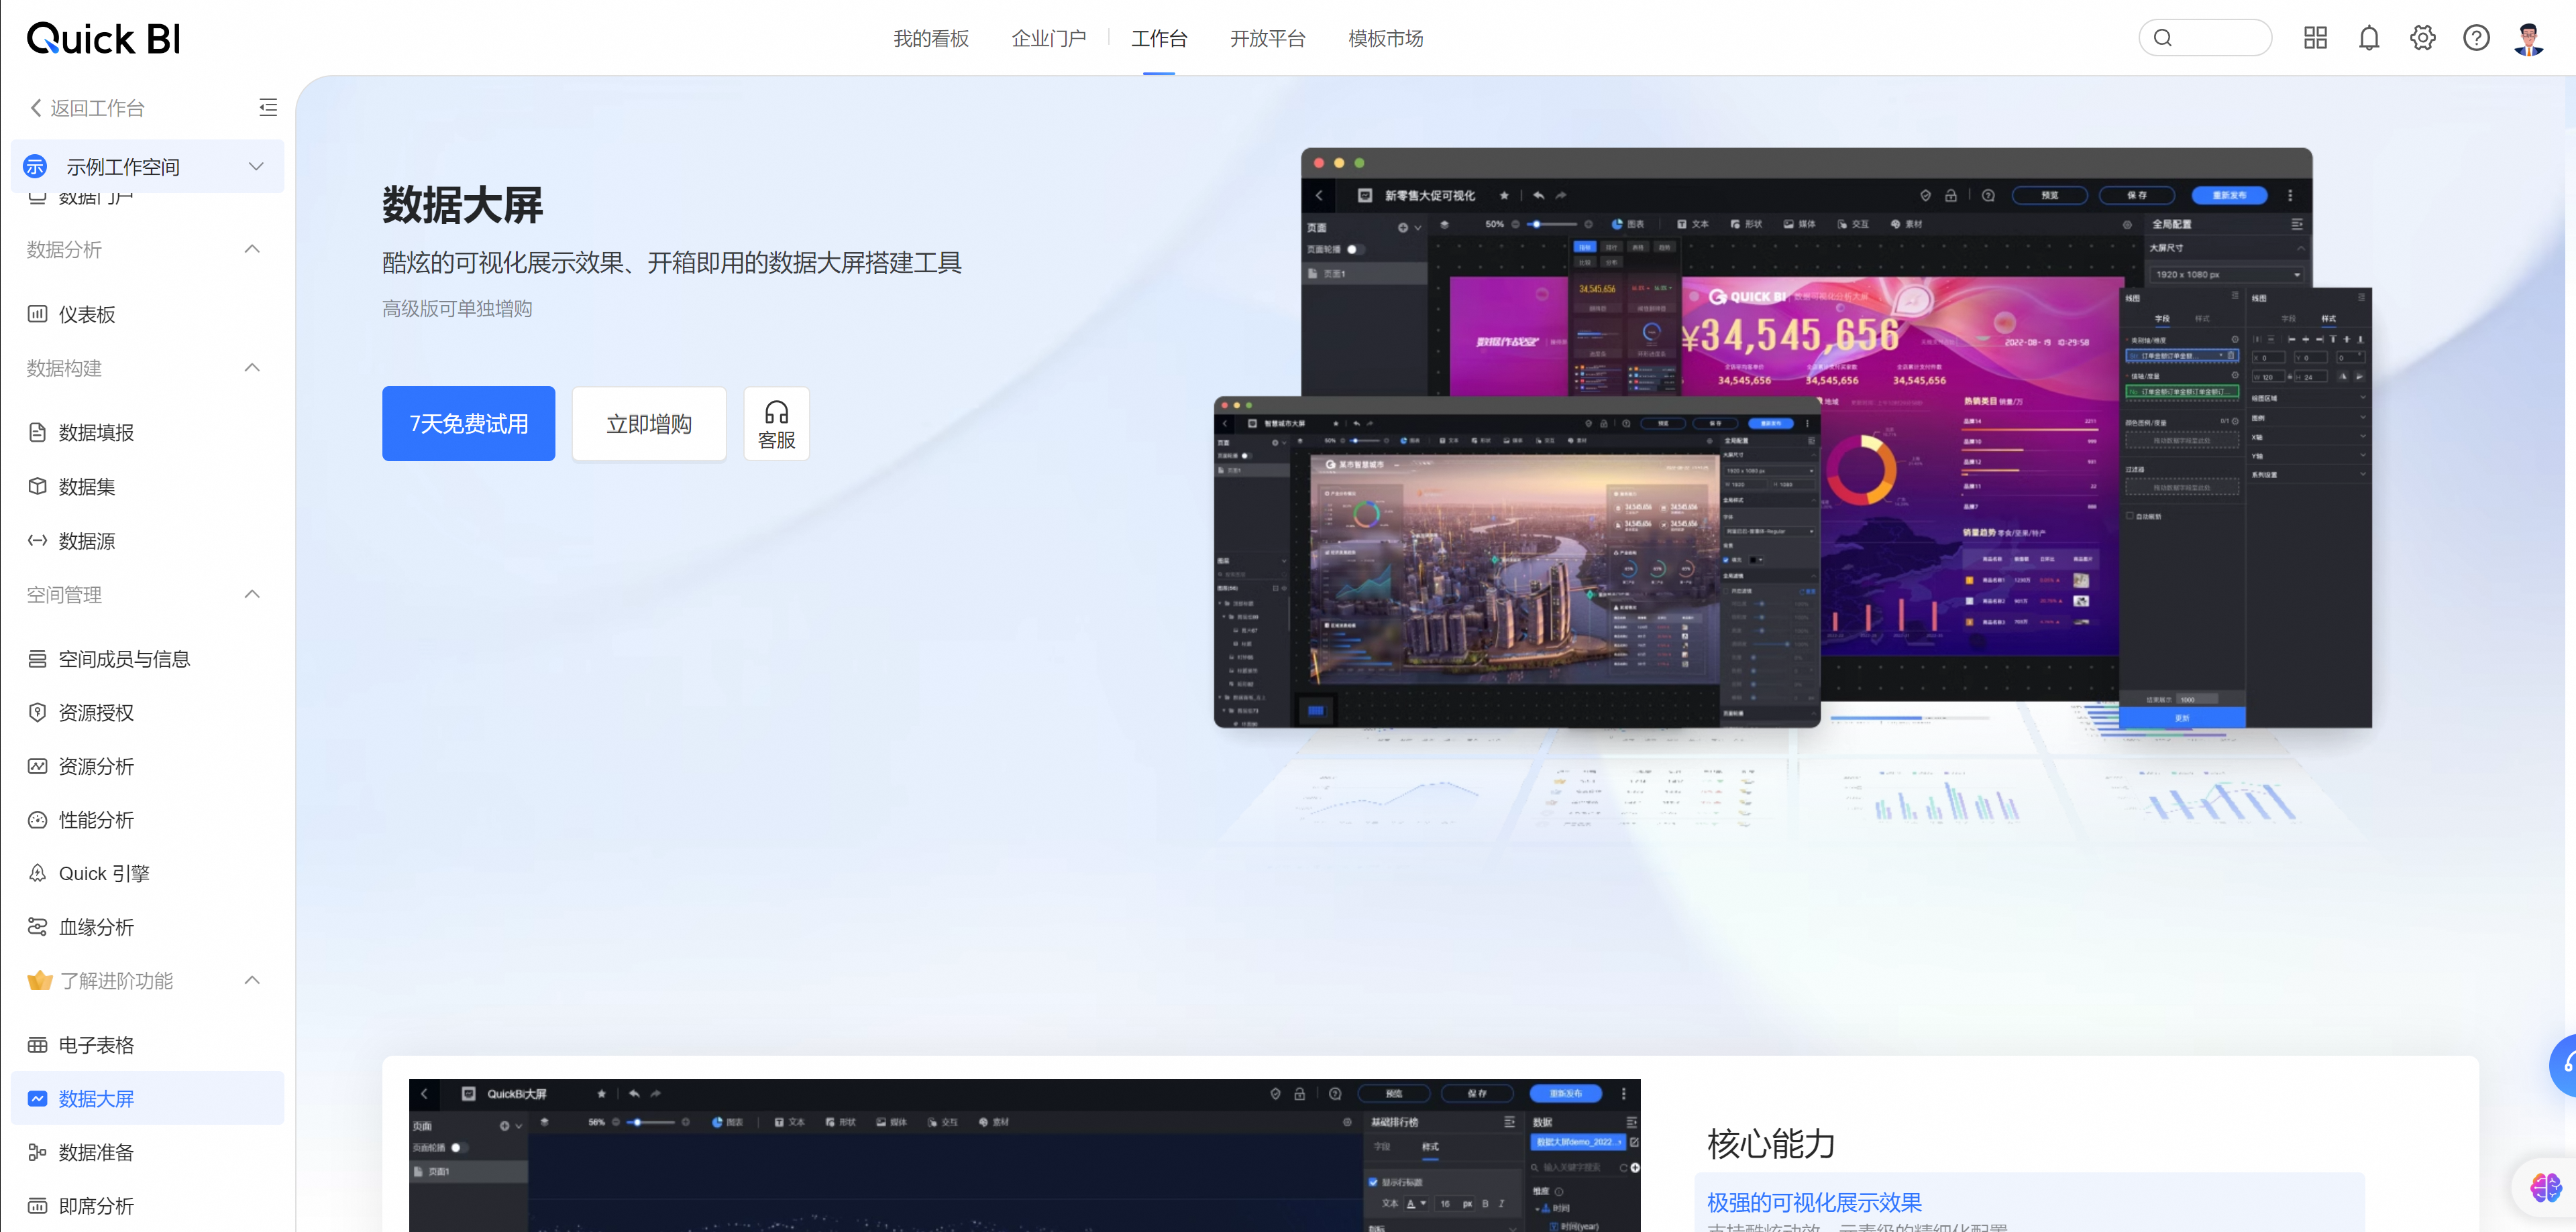The height and width of the screenshot is (1232, 2576).
Task: Collapse the 空间管理 section
Action: 252,595
